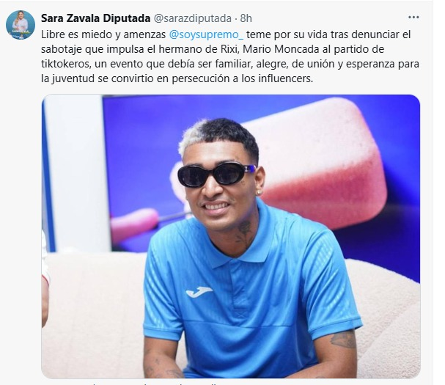Click the white Joma logo on the blue shirt
The image size is (445, 385).
[x=199, y=292]
